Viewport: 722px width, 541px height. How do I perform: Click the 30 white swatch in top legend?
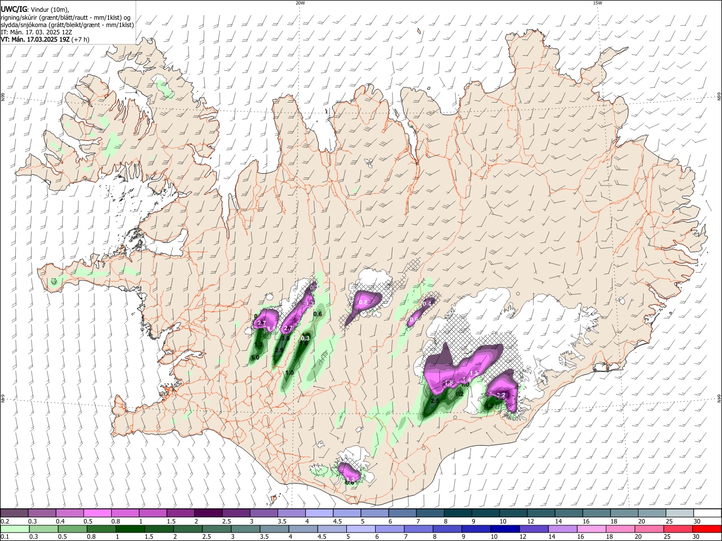(707, 513)
